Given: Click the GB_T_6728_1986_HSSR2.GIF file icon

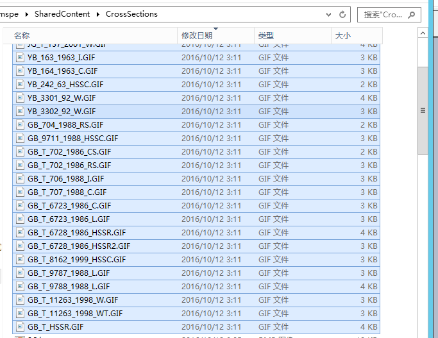Looking at the screenshot, I should (x=20, y=246).
